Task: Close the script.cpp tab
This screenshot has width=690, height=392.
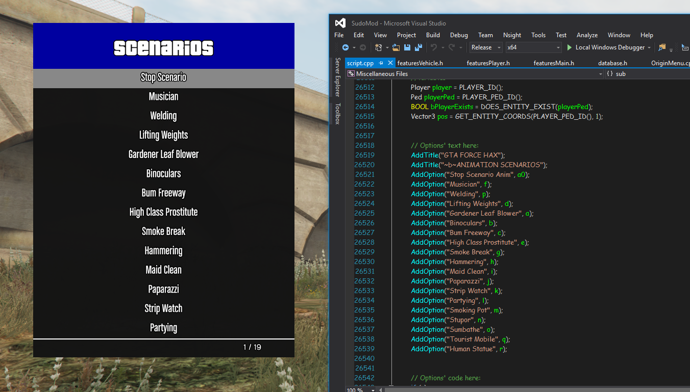Action: pos(390,63)
